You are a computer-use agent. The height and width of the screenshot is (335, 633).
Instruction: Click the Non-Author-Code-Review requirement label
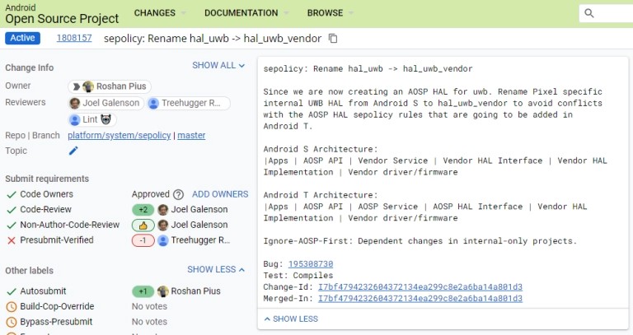point(70,225)
